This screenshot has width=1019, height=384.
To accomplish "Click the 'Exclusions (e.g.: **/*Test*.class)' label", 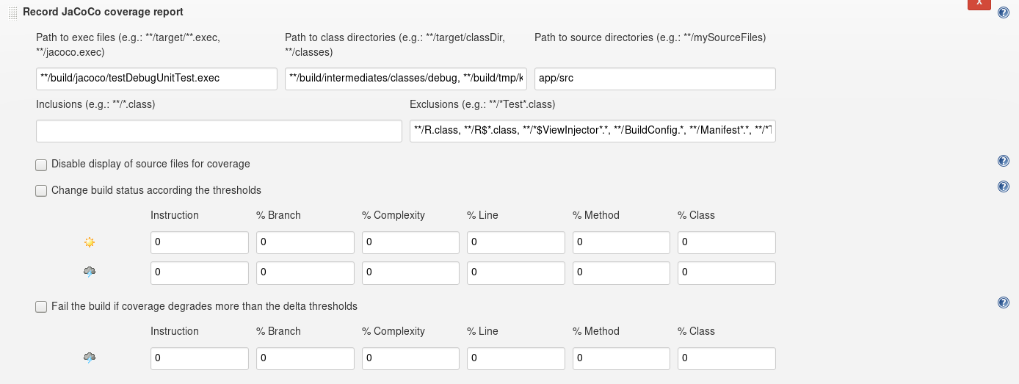I will tap(482, 104).
